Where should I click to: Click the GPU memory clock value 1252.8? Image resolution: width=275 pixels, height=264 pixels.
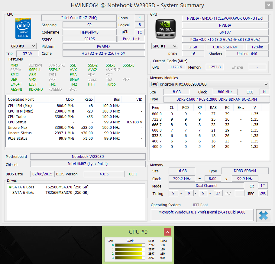(x=215, y=67)
